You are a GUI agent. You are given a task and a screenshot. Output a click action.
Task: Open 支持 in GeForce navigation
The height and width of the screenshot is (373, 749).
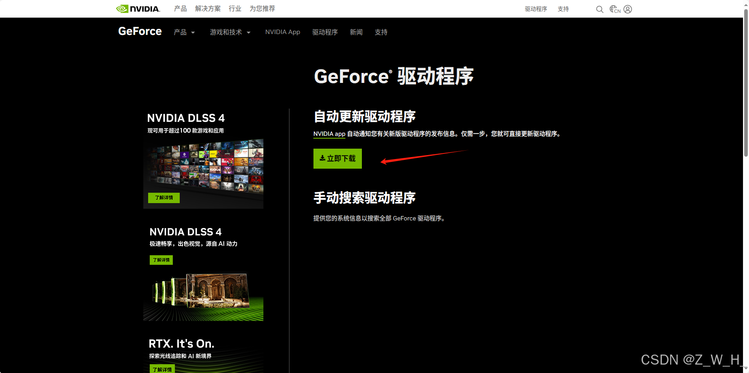click(x=381, y=32)
